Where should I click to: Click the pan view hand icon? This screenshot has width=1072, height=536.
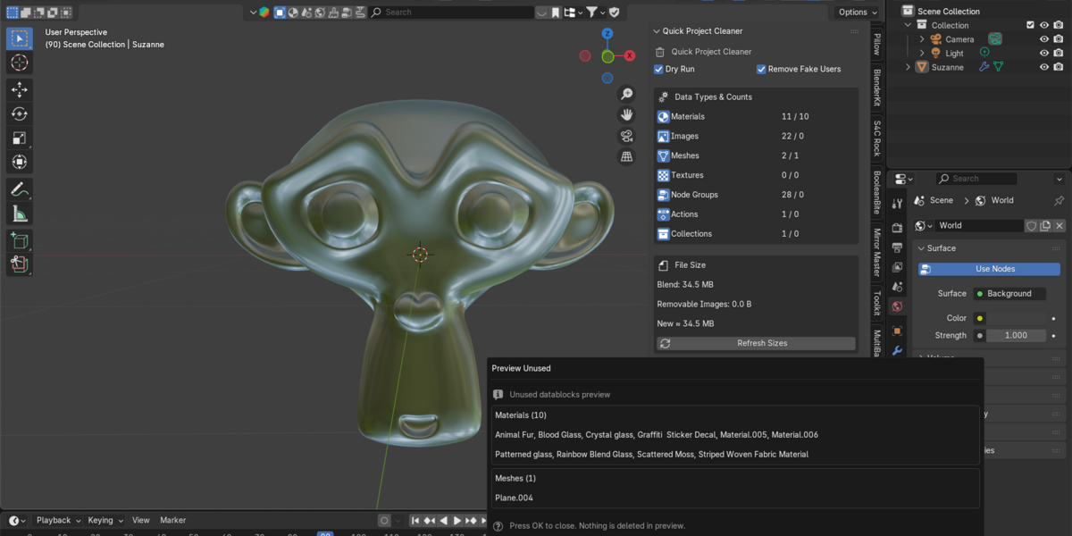[x=626, y=114]
